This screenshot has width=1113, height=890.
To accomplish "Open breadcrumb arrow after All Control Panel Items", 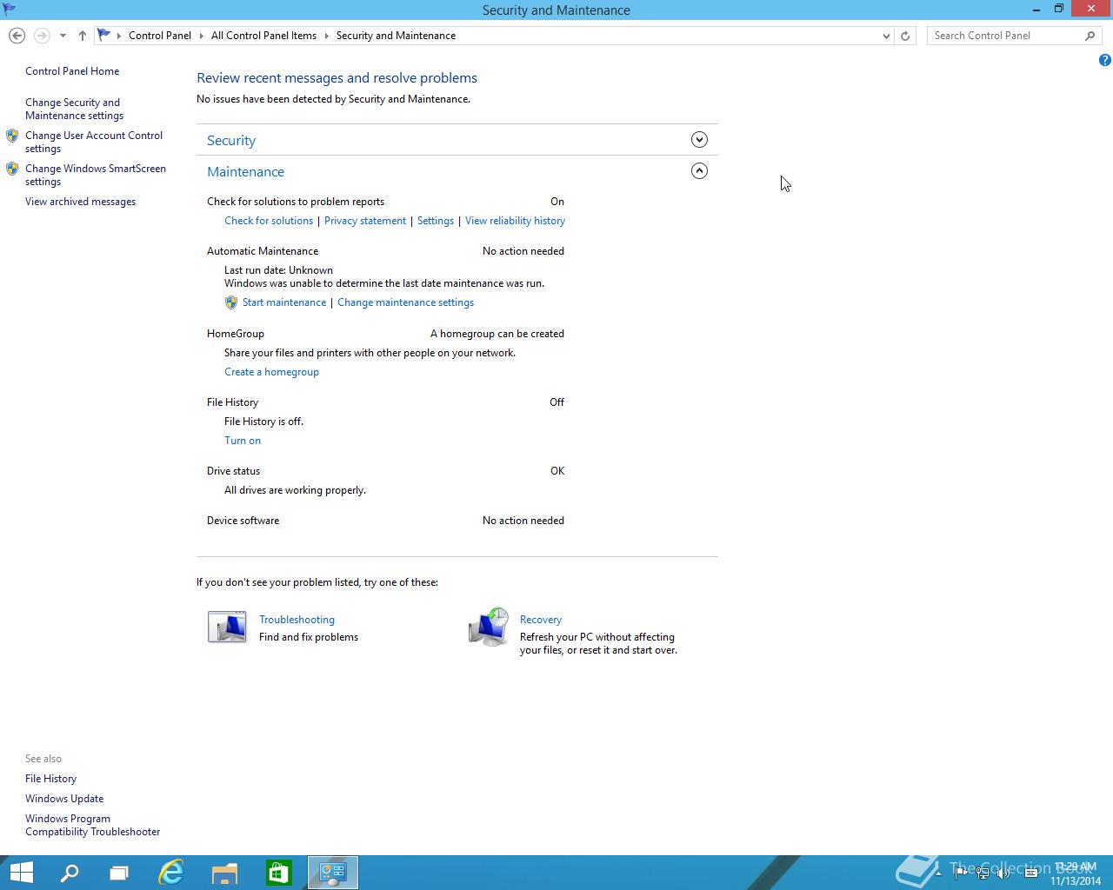I will 327,36.
